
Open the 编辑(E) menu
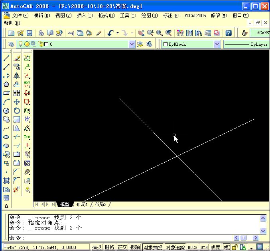pos(41,16)
